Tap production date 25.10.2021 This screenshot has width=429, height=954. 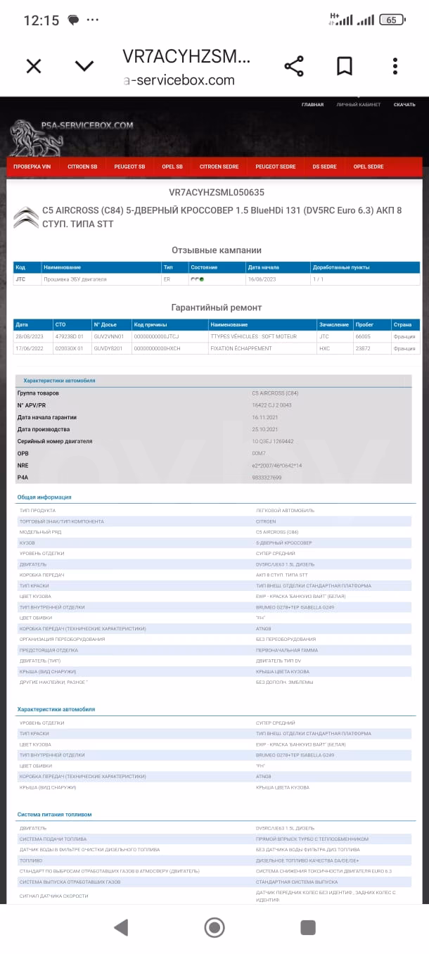coord(264,429)
